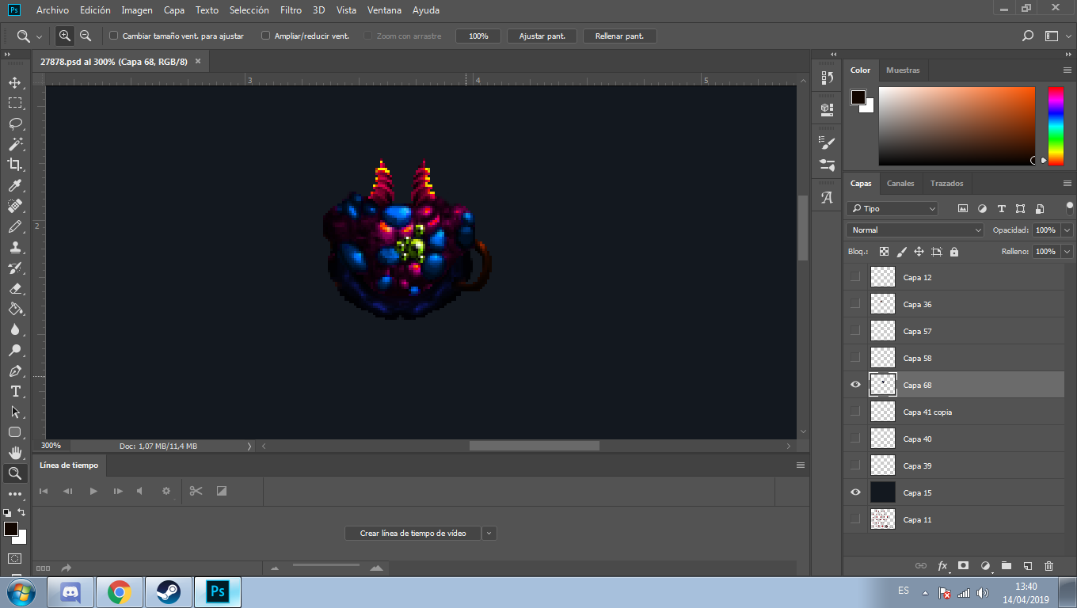Select the Move tool
This screenshot has width=1077, height=608.
point(15,82)
